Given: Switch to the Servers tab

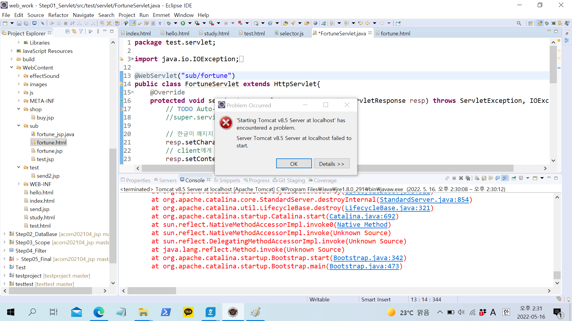Looking at the screenshot, I should pyautogui.click(x=165, y=180).
